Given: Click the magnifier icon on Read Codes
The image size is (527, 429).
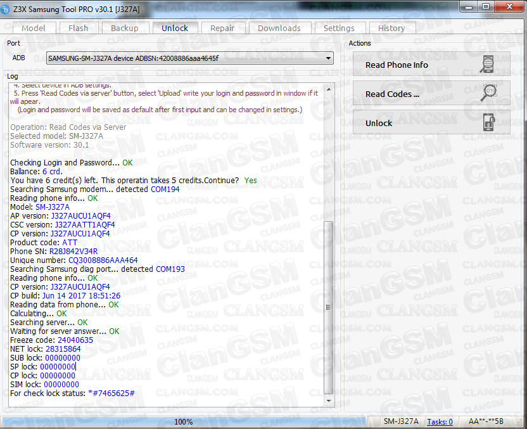Looking at the screenshot, I should click(488, 93).
